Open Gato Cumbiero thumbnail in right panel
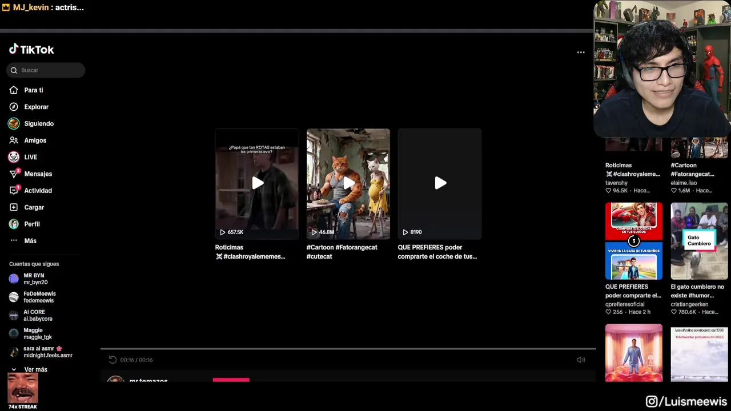Image resolution: width=731 pixels, height=411 pixels. coord(700,241)
